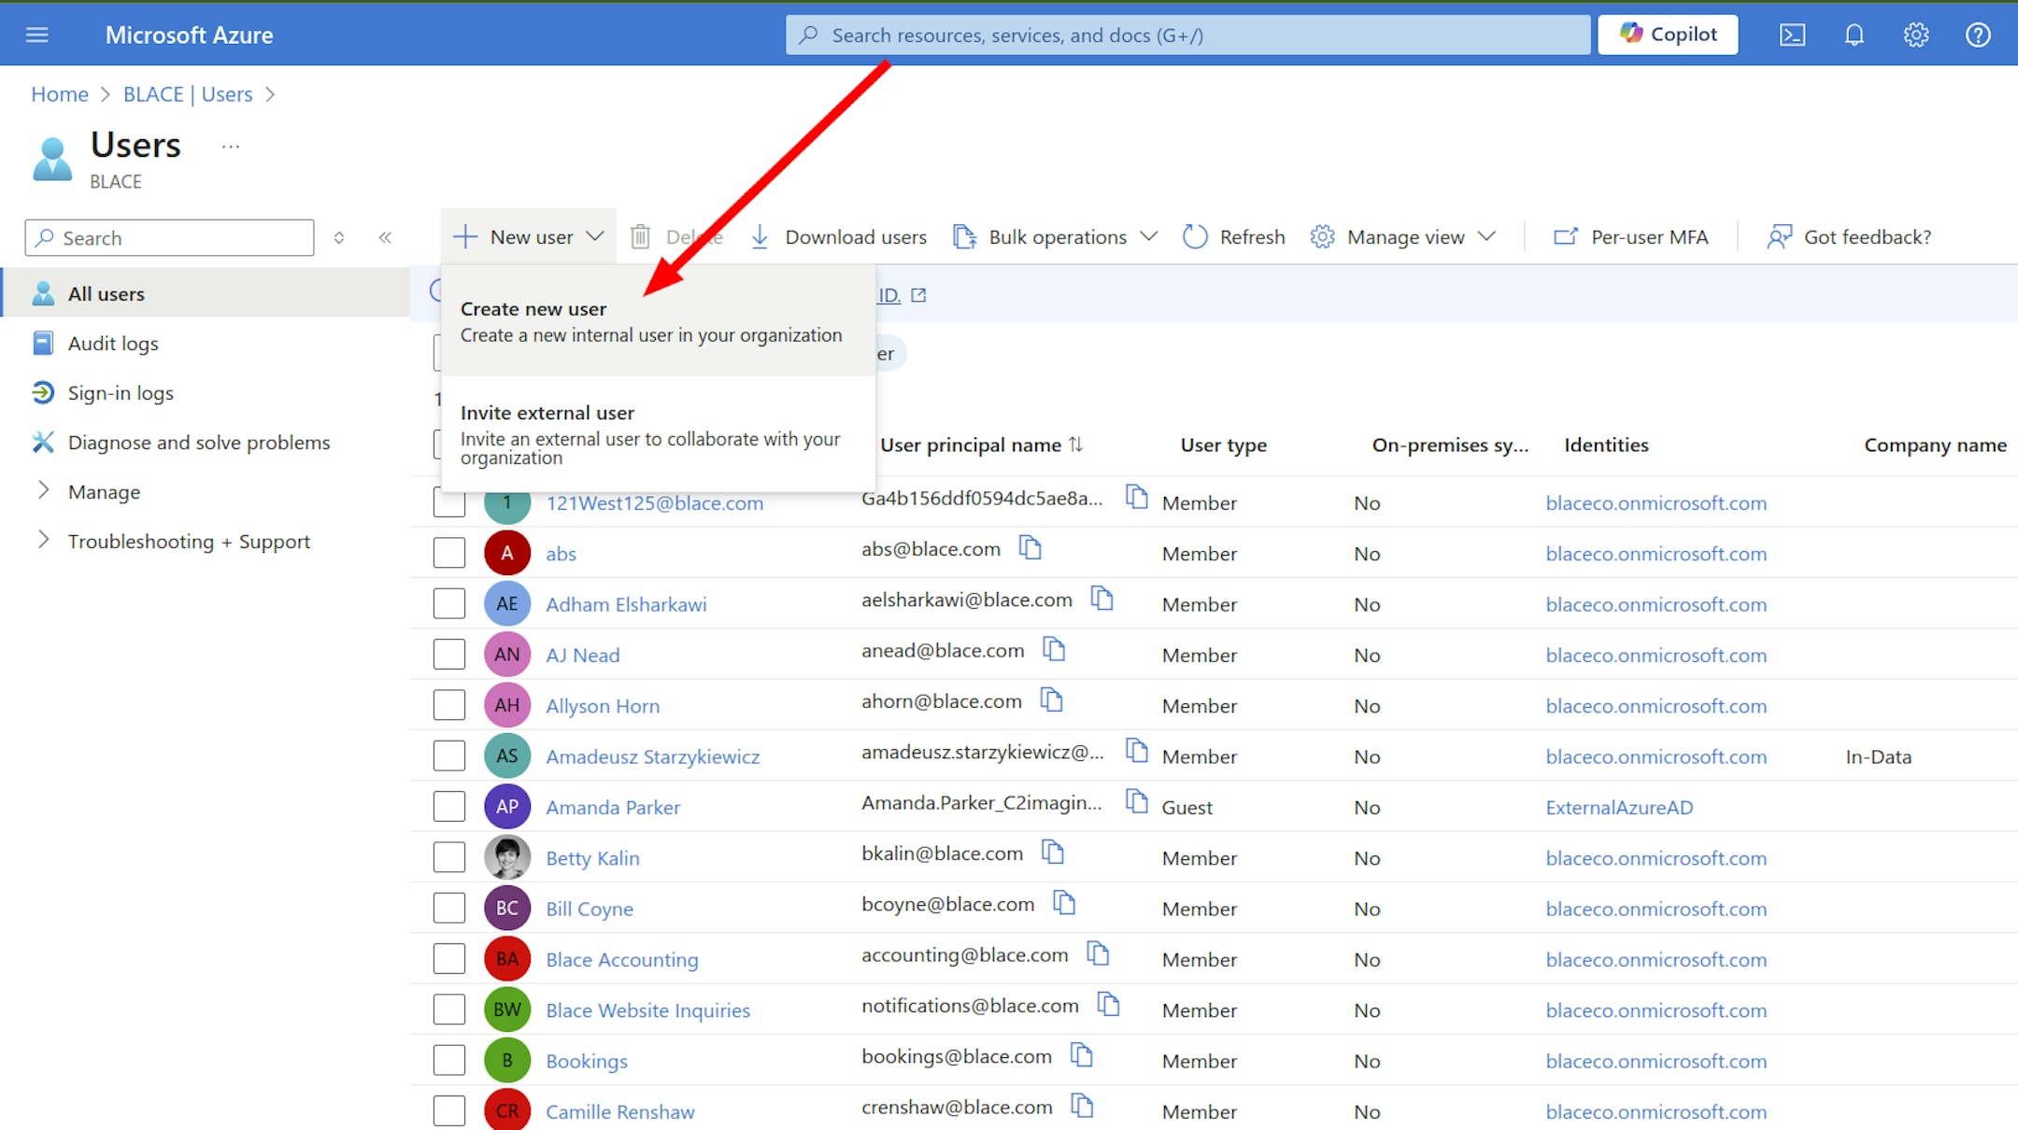Screen dimensions: 2018x1130
Task: Copy bkalin@blace.com principal name
Action: coord(1053,852)
